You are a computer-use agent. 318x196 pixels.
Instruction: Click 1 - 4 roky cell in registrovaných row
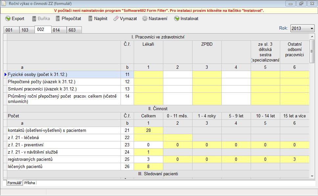pos(207,159)
